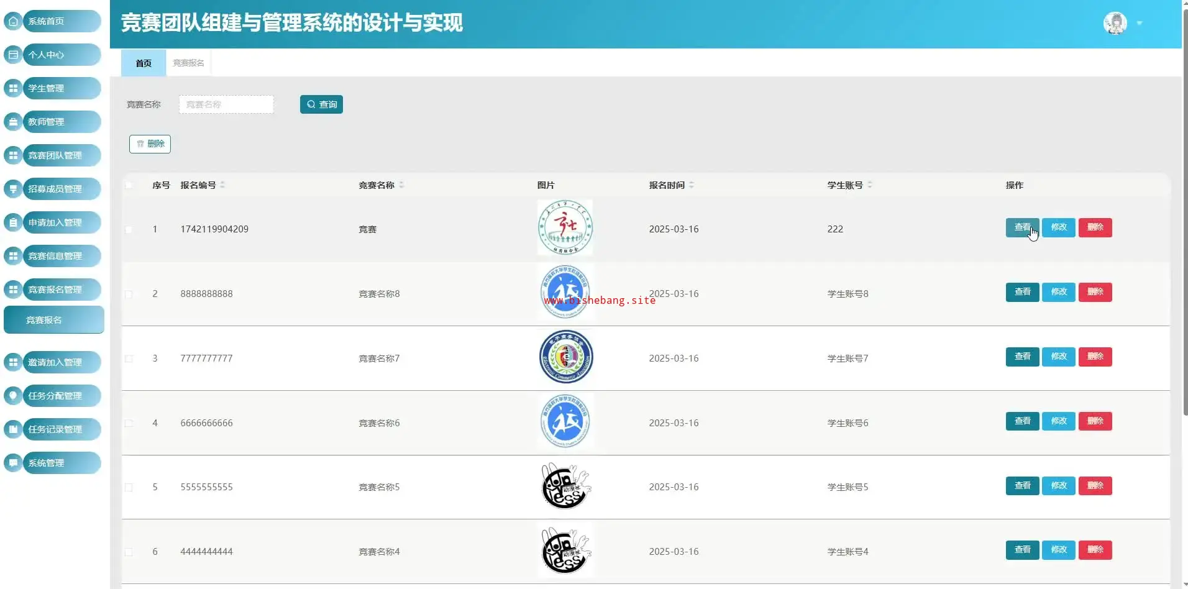
Task: Click the grid icon beside 邀请加入管理
Action: point(13,362)
